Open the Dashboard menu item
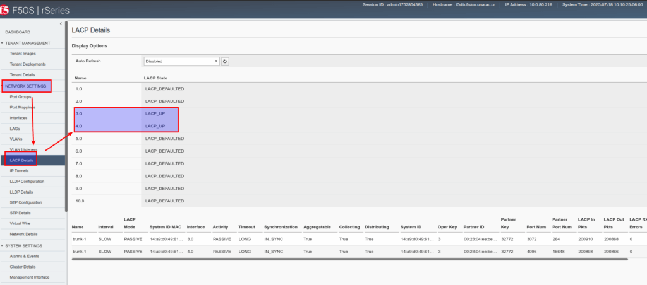 [18, 32]
